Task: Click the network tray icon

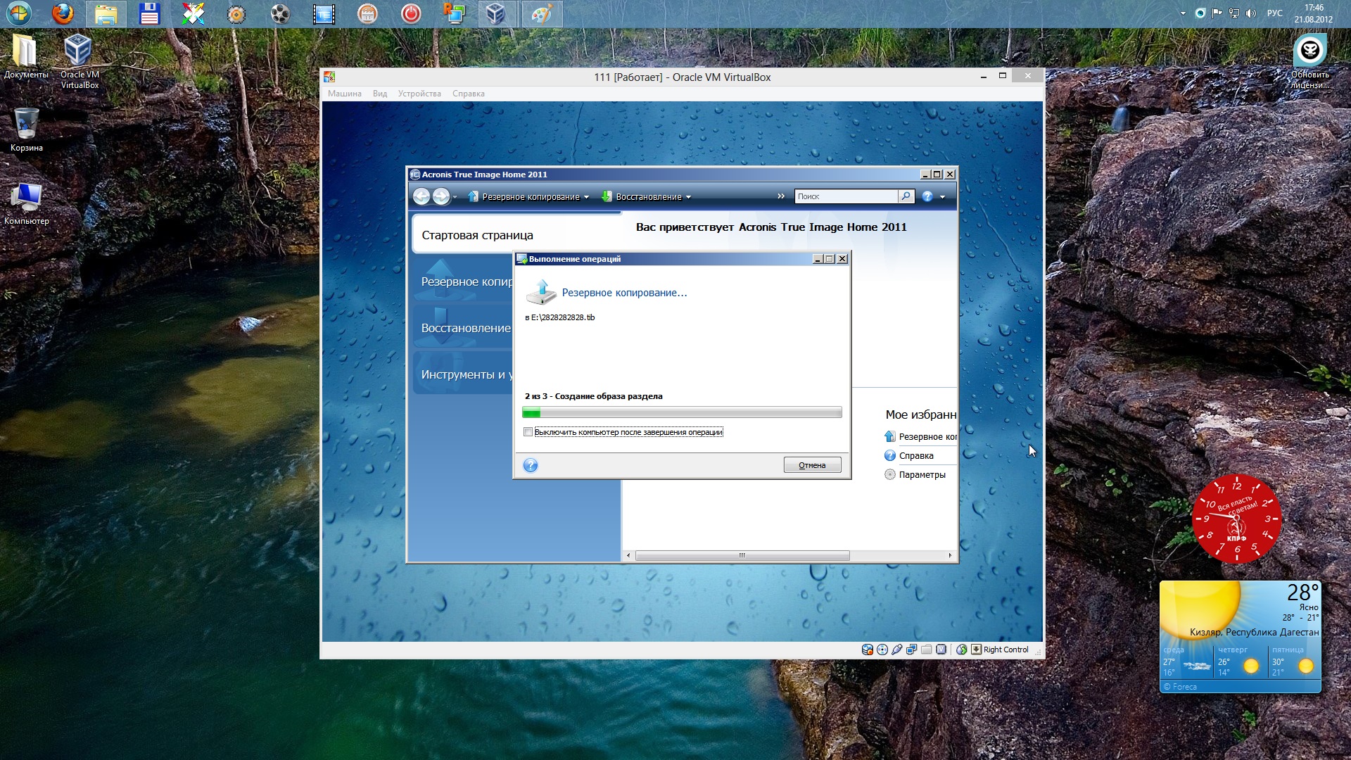Action: point(1233,13)
